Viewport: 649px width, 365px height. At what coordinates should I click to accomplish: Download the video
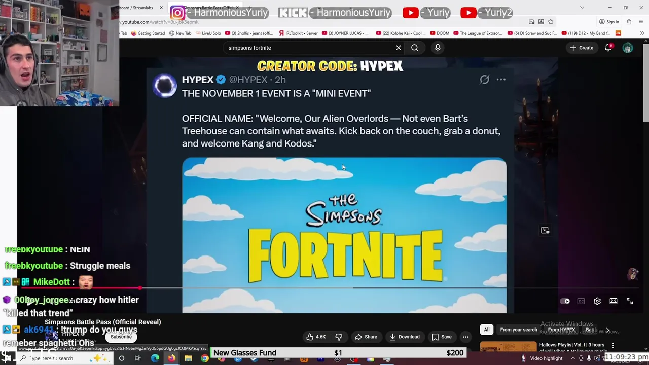coord(405,337)
